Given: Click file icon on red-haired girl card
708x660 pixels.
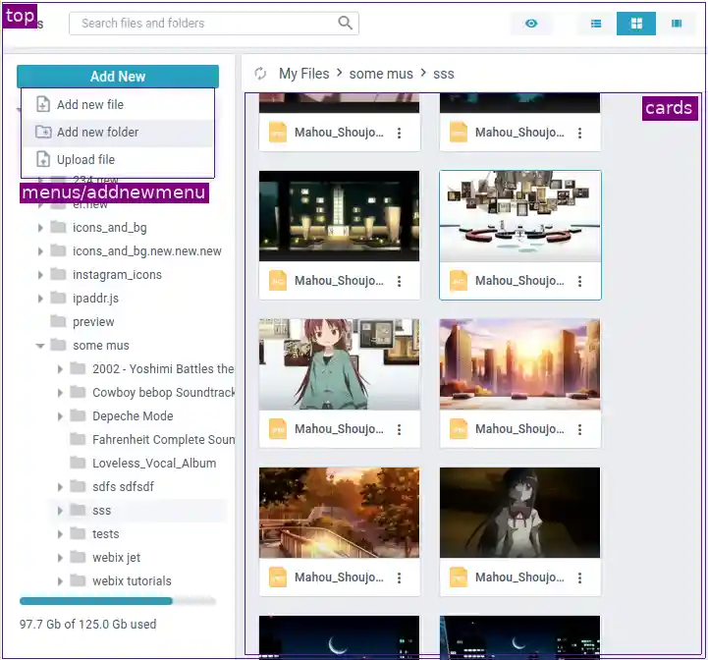Looking at the screenshot, I should coord(278,429).
